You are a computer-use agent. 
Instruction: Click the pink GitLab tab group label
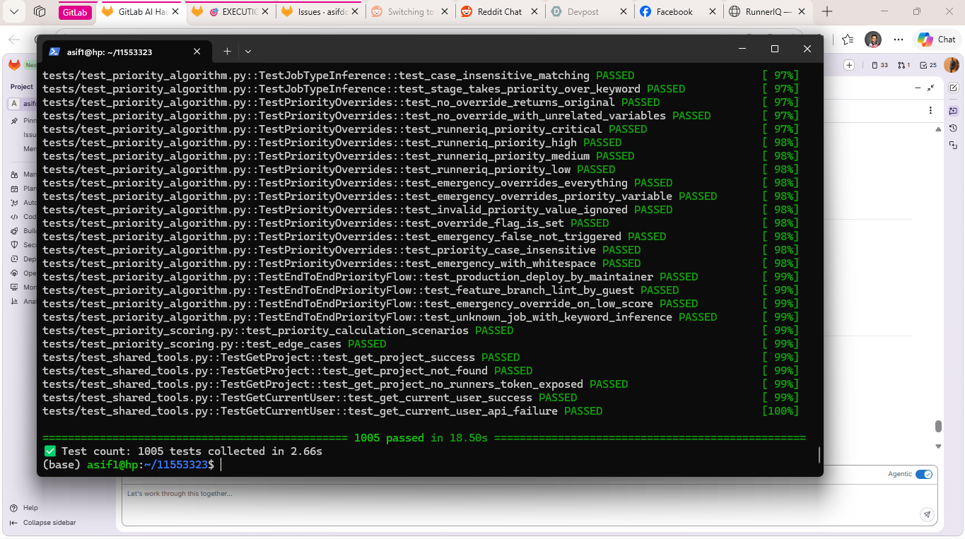click(75, 12)
